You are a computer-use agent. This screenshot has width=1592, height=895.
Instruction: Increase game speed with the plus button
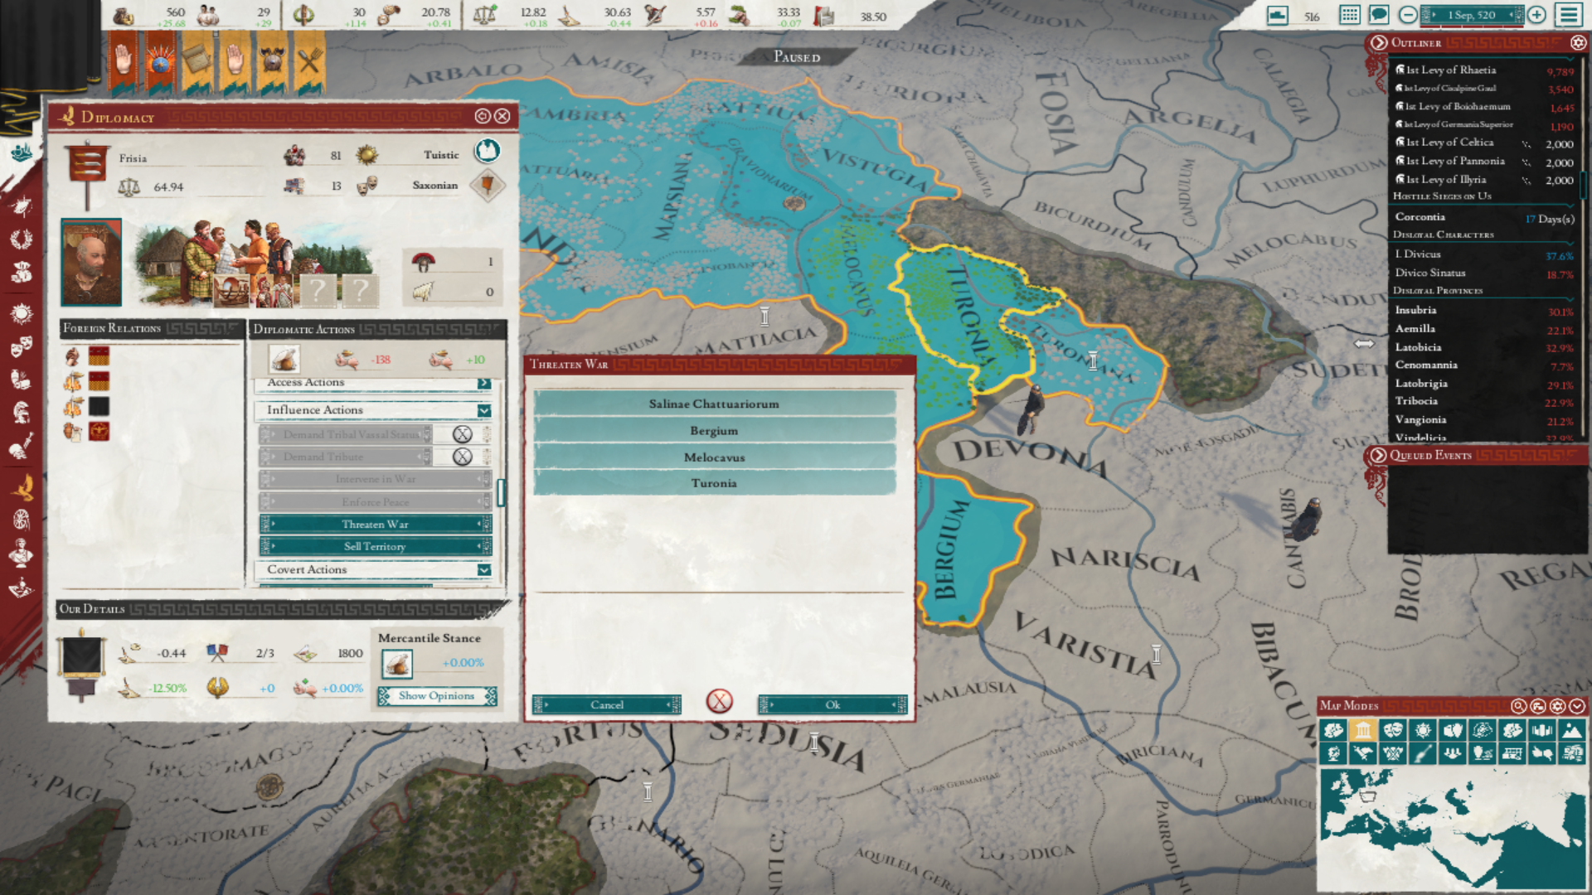pyautogui.click(x=1536, y=15)
